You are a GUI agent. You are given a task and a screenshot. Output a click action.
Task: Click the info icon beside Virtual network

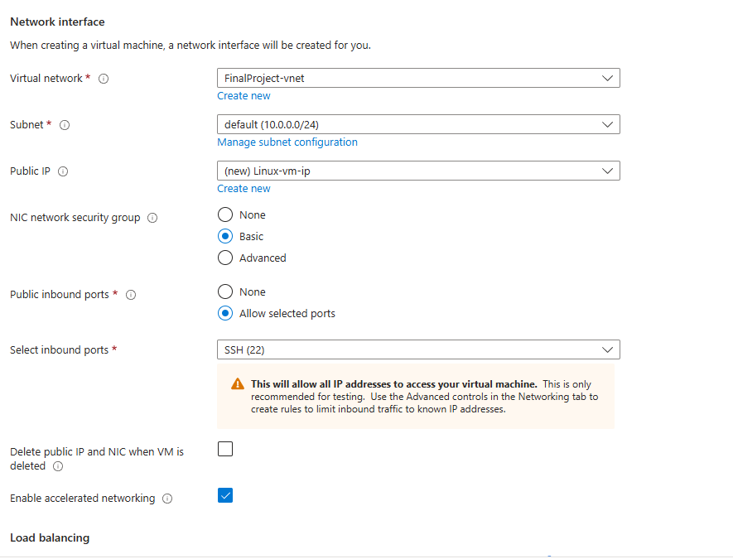tap(104, 79)
